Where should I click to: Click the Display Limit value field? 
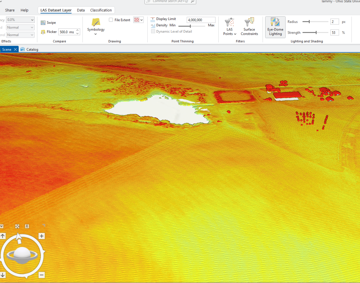point(201,19)
